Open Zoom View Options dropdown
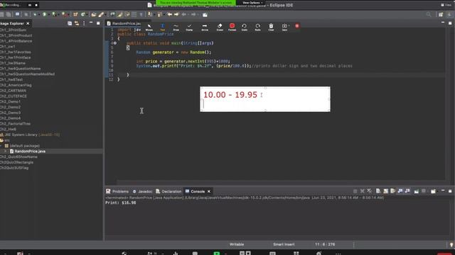The height and width of the screenshot is (255, 455). pyautogui.click(x=252, y=3)
